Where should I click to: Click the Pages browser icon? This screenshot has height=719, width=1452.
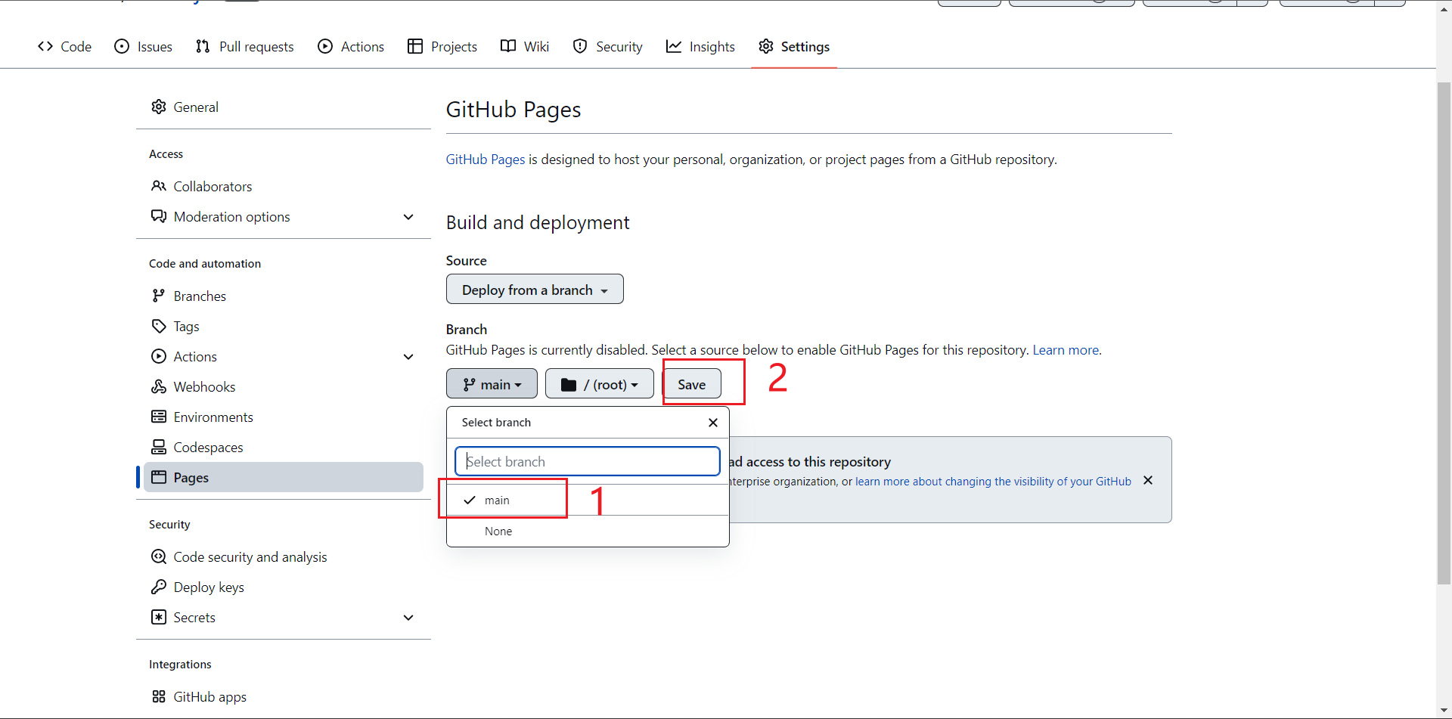pyautogui.click(x=159, y=477)
